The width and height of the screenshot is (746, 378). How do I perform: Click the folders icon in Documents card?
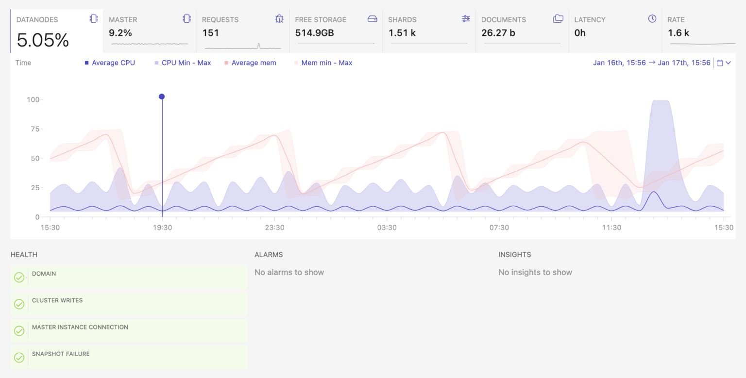point(559,18)
